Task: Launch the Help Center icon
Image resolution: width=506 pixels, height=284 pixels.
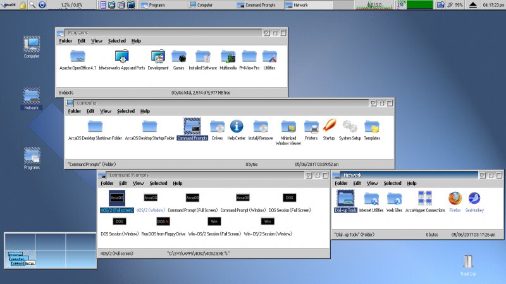Action: [x=237, y=126]
